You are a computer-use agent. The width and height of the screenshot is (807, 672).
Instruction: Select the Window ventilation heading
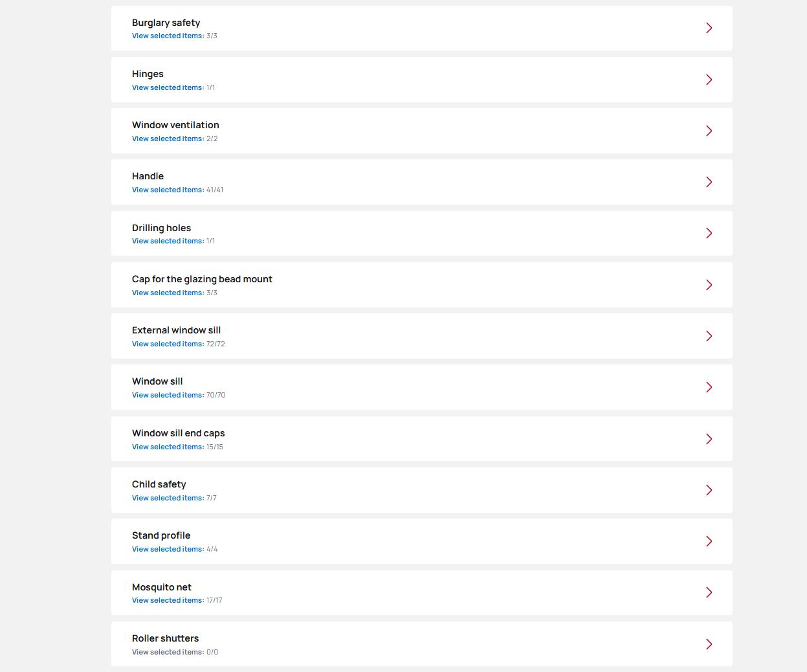175,125
